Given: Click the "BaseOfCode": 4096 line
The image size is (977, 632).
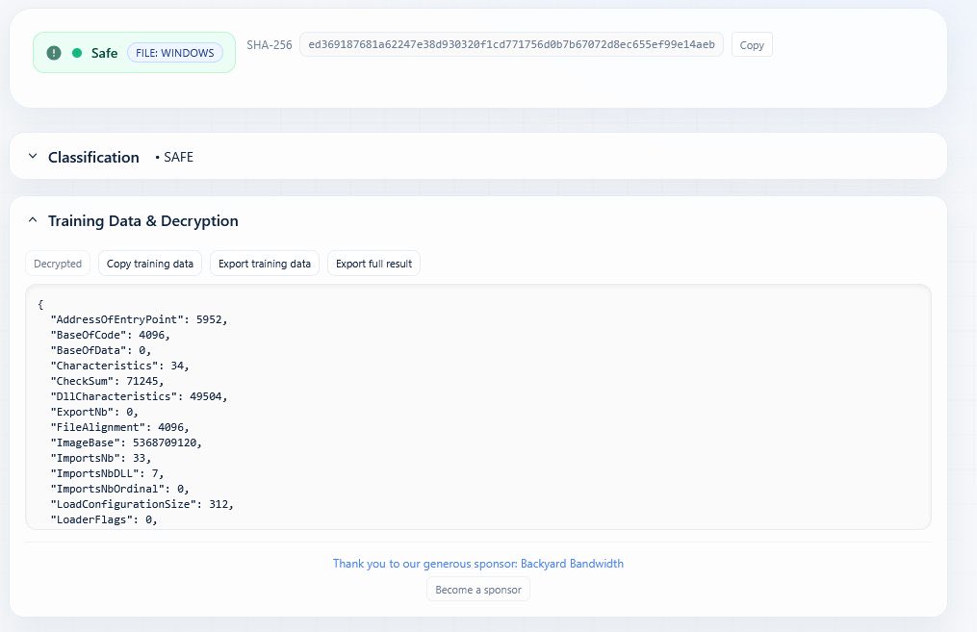Looking at the screenshot, I should (111, 335).
